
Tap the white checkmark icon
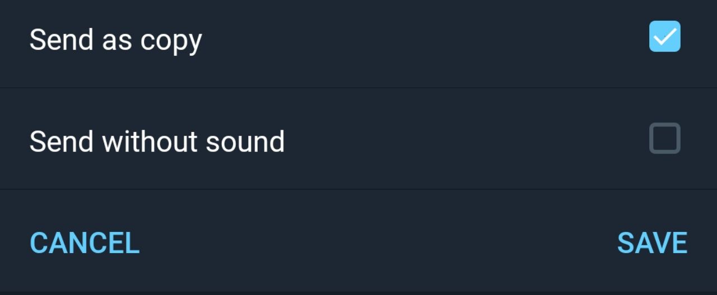(664, 37)
